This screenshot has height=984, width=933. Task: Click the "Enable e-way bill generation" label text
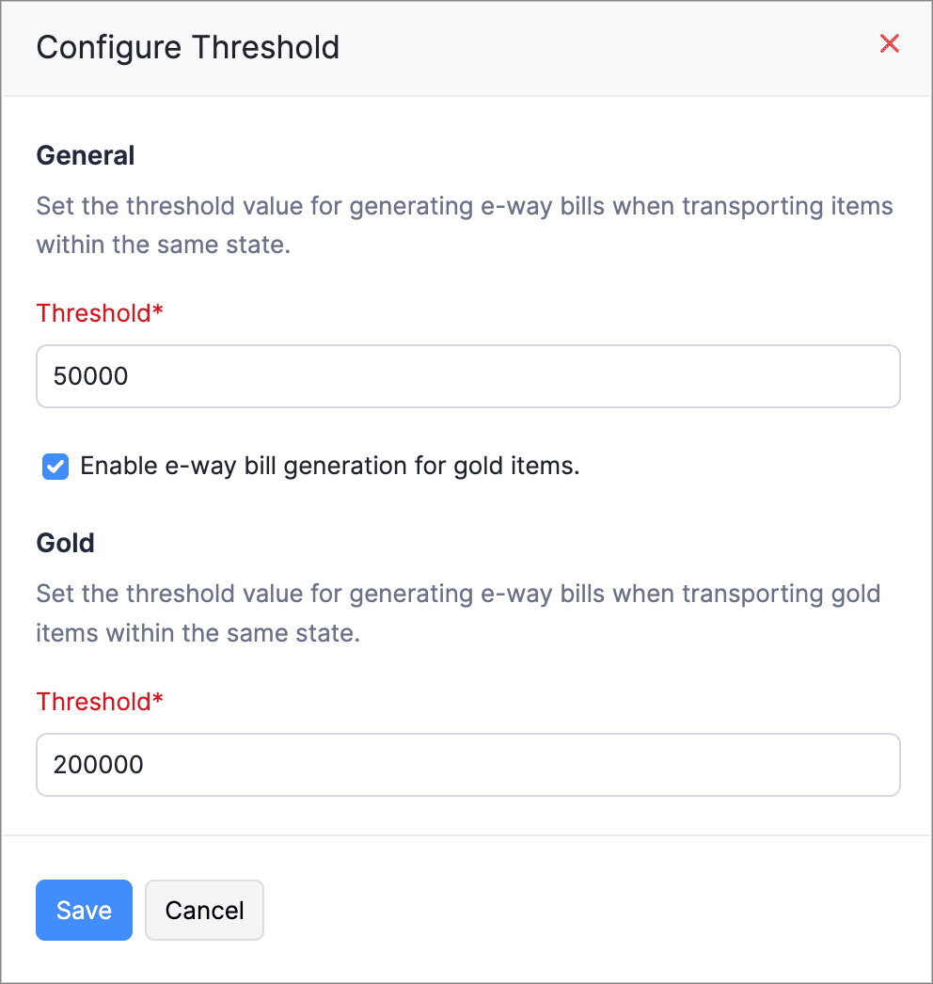tap(330, 466)
